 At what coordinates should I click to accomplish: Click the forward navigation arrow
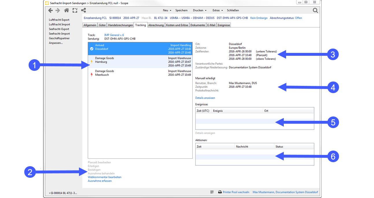click(x=57, y=10)
